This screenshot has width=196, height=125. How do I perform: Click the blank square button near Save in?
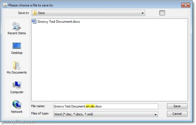162,13
